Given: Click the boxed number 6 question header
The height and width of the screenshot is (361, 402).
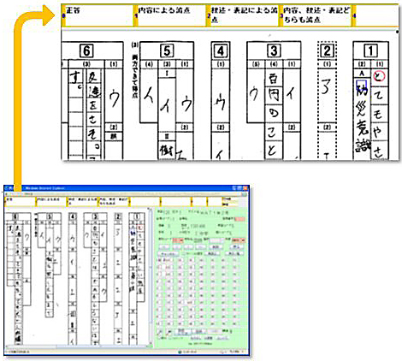Looking at the screenshot, I should click(x=86, y=51).
